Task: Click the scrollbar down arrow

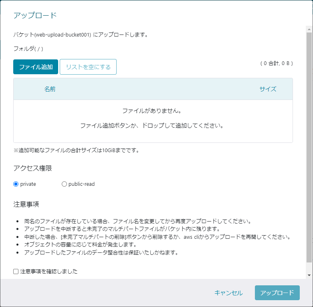Action: 309,275
